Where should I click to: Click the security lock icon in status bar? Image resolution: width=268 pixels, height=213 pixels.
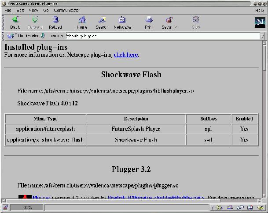click(x=5, y=207)
